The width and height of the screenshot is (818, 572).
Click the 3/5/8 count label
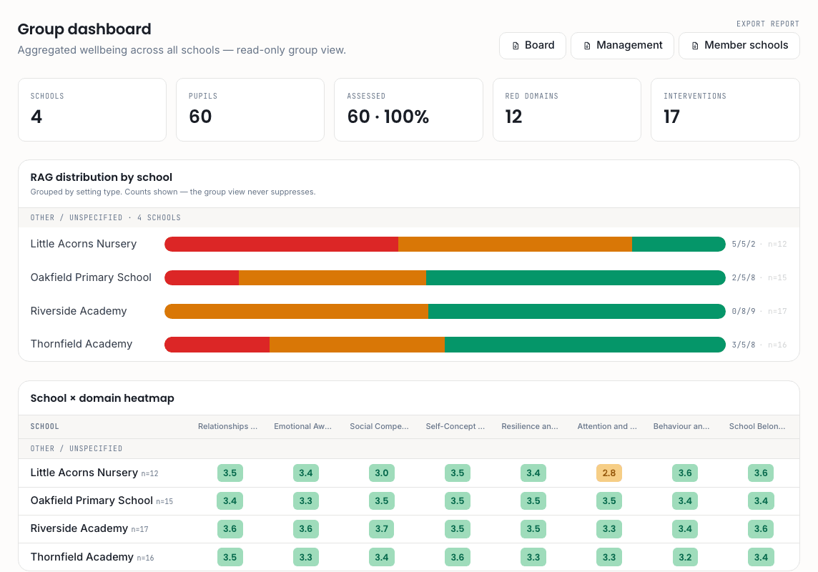click(744, 345)
